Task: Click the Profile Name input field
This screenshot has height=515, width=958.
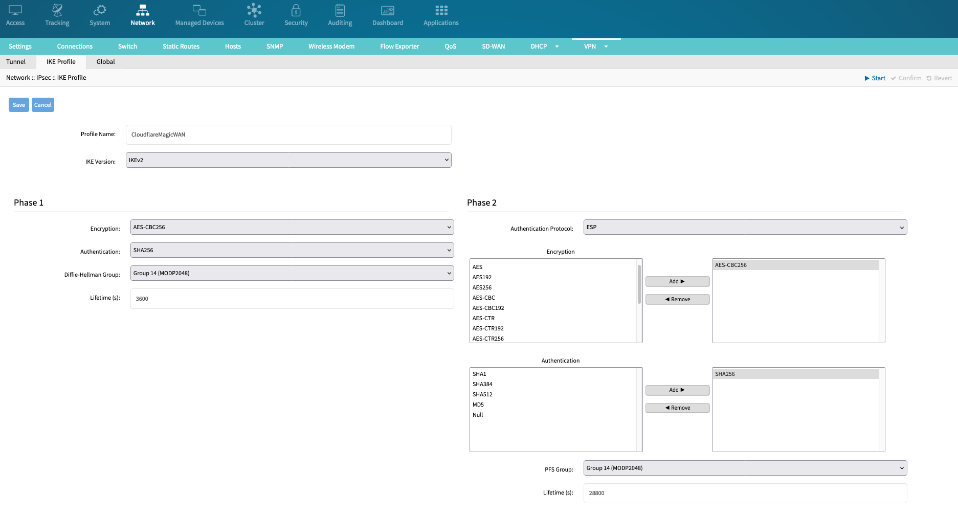Action: (288, 135)
